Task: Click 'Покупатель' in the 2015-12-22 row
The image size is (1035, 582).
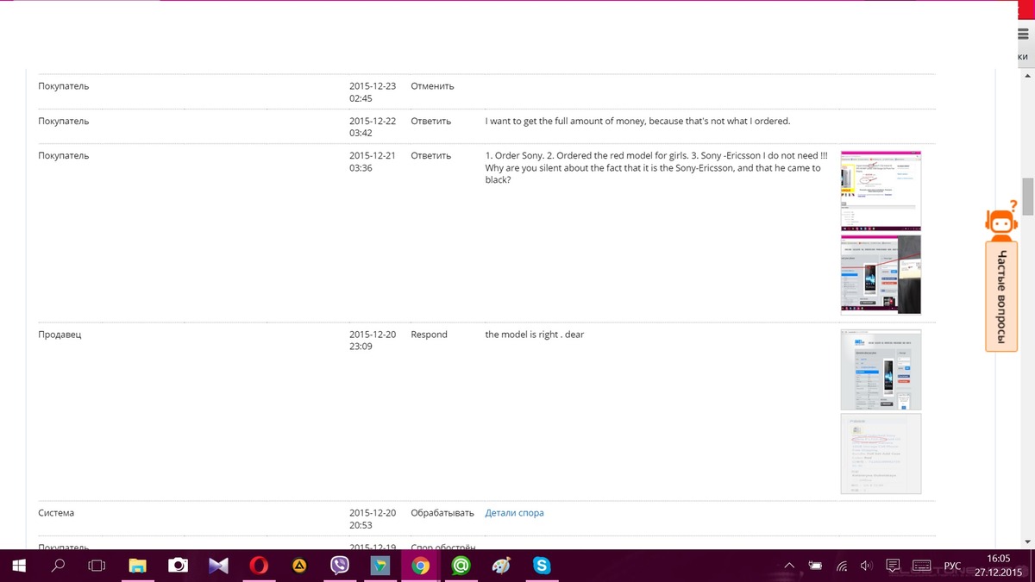Action: tap(63, 122)
